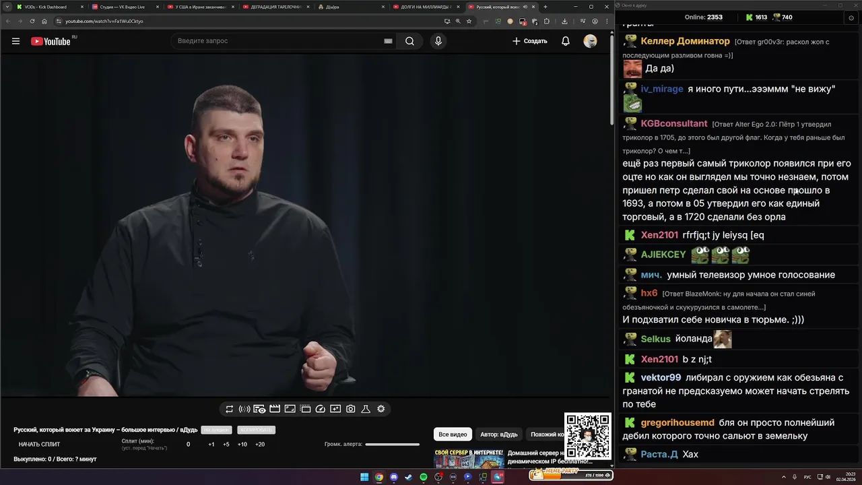
Task: Click chat username KGBconsultant
Action: (674, 124)
